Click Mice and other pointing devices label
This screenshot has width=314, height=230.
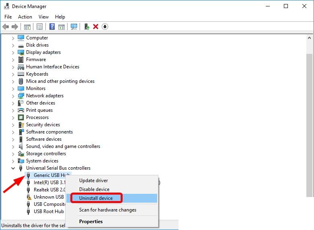60,81
